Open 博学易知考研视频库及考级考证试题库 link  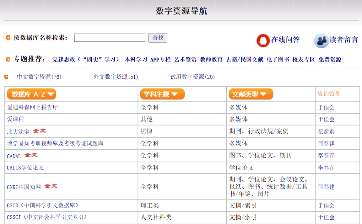click(55, 143)
